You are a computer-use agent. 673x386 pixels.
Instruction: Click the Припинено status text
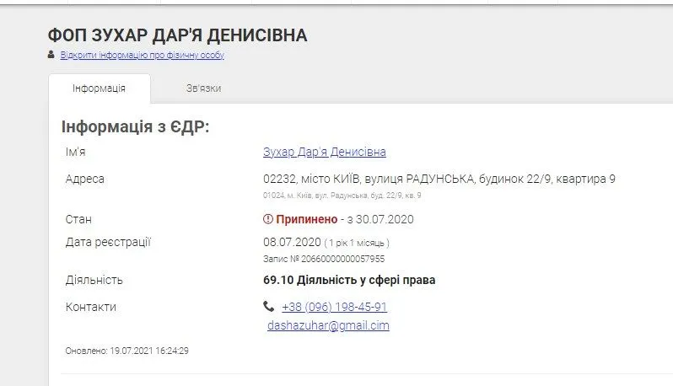click(x=306, y=219)
